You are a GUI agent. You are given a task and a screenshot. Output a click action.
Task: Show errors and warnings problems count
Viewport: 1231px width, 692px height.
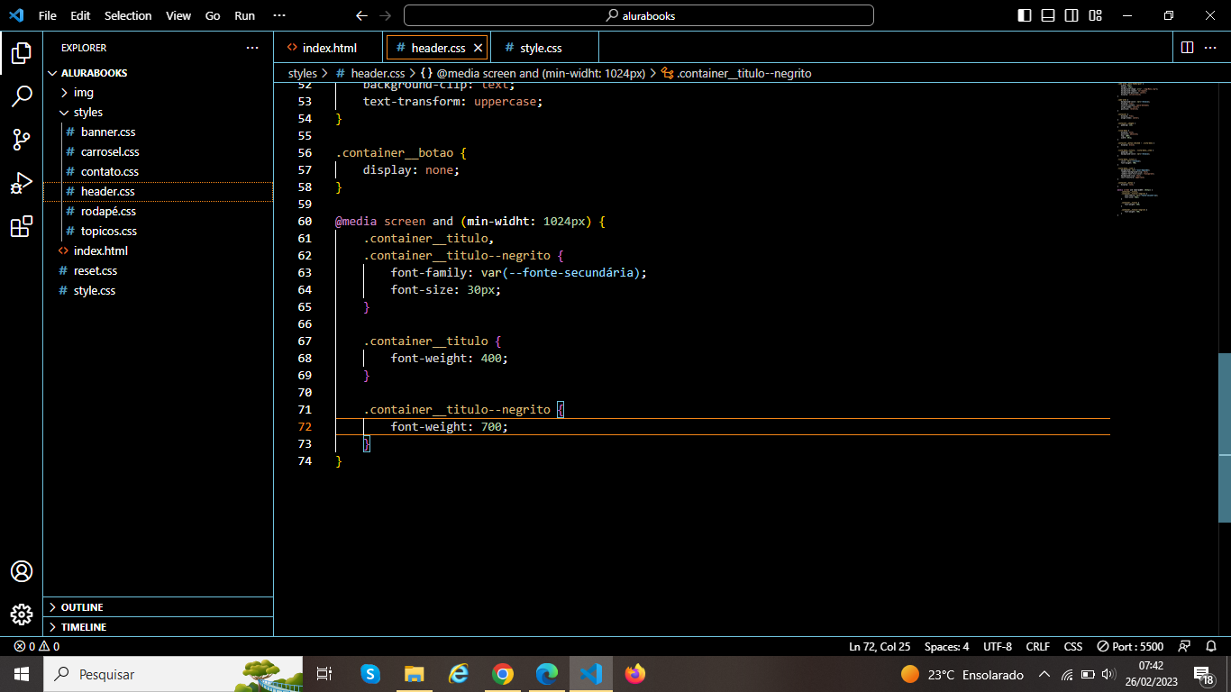coord(36,646)
